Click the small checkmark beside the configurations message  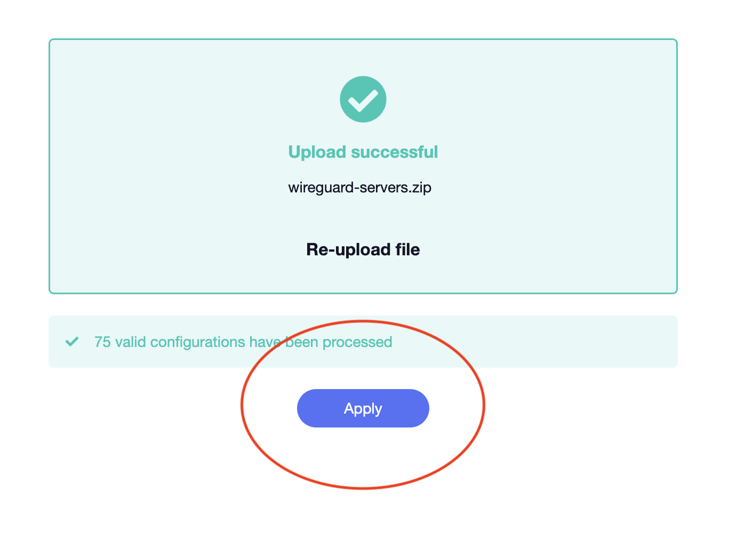tap(72, 342)
